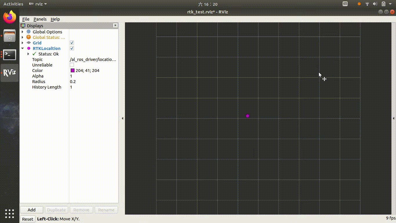The height and width of the screenshot is (223, 396).
Task: Expand the Global Options tree item
Action: pyautogui.click(x=23, y=32)
